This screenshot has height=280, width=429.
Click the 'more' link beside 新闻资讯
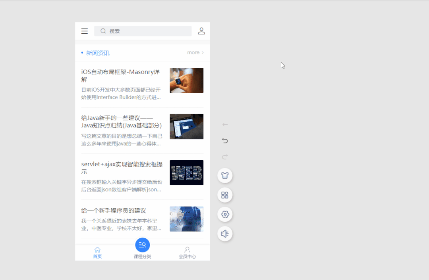click(x=193, y=52)
